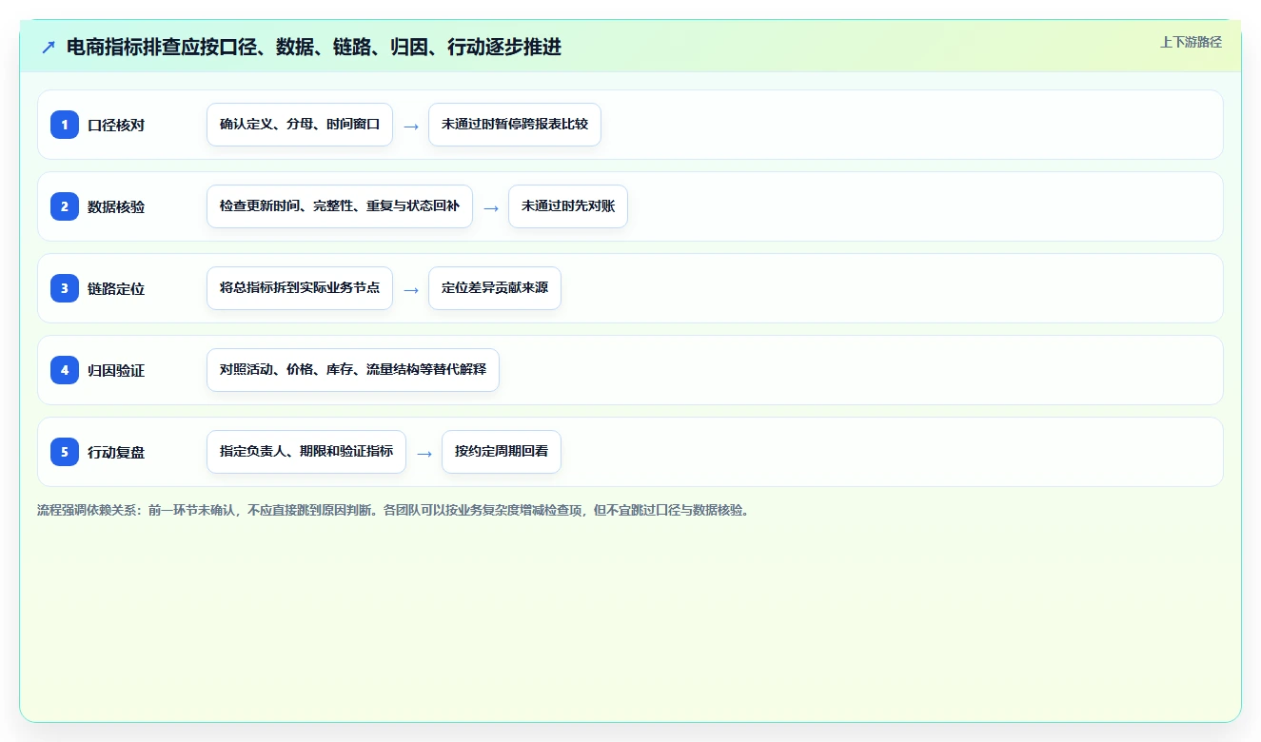Select step number 2 badge
Image resolution: width=1261 pixels, height=742 pixels.
[65, 206]
